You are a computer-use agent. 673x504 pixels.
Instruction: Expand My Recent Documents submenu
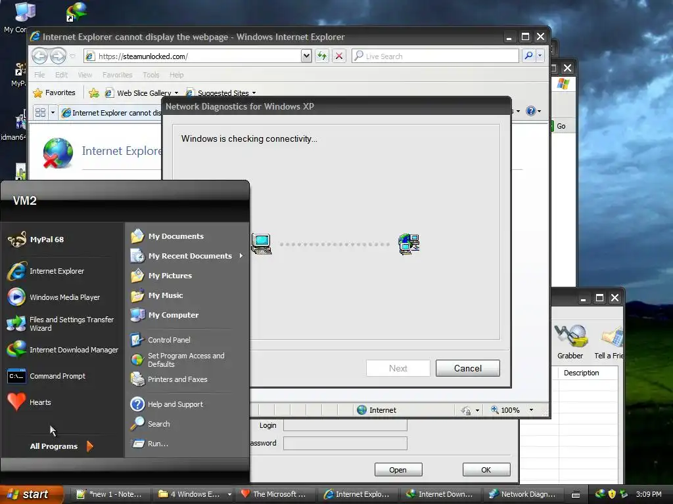pyautogui.click(x=187, y=256)
